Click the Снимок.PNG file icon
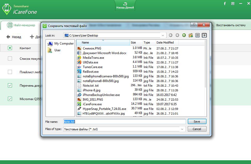This screenshot has width=251, height=164. coord(79,48)
